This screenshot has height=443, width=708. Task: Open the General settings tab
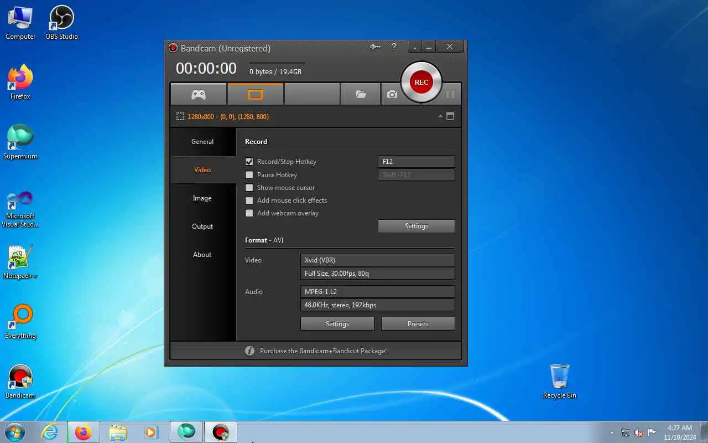pyautogui.click(x=202, y=142)
